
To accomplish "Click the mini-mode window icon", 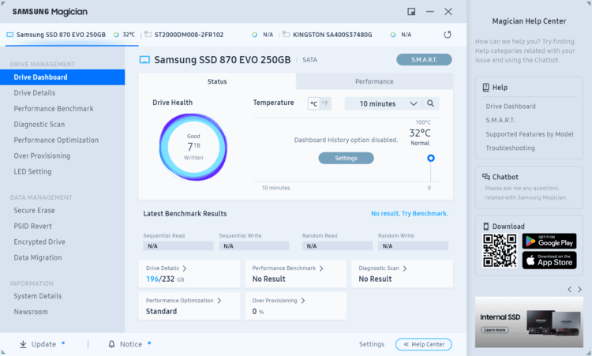I will point(411,12).
